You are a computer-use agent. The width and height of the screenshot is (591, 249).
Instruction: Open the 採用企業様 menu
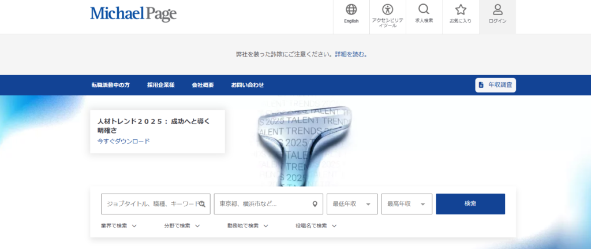160,85
